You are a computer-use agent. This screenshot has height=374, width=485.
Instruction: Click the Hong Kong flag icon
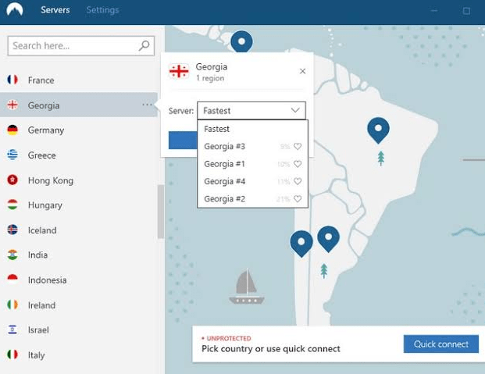12,180
